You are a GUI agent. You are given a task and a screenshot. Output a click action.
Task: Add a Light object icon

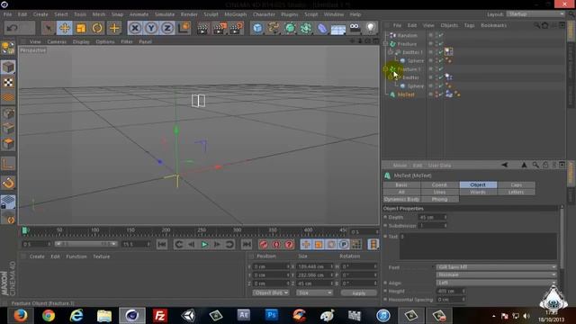371,28
